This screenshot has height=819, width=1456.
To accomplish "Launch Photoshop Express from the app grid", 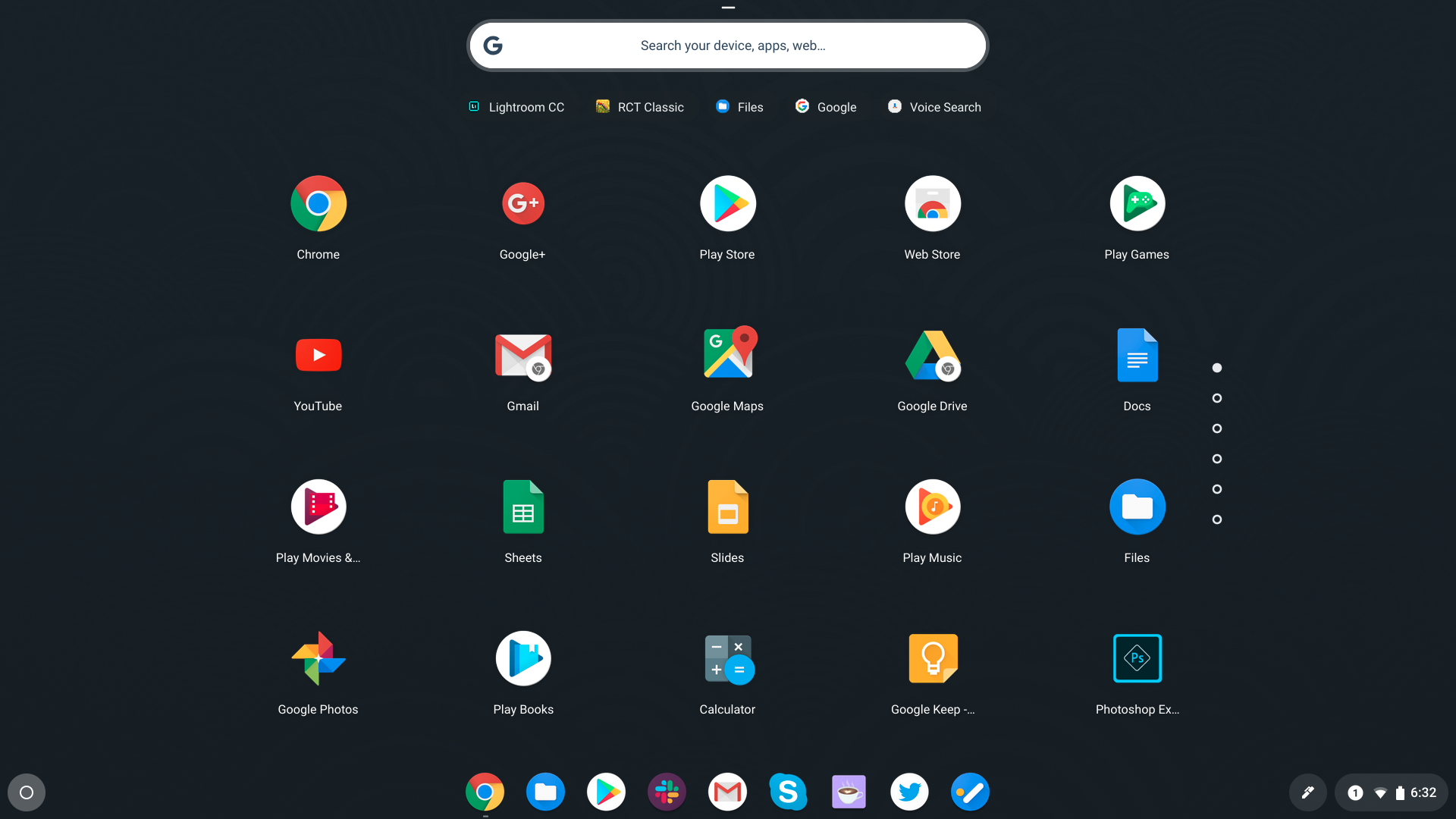I will [x=1137, y=658].
